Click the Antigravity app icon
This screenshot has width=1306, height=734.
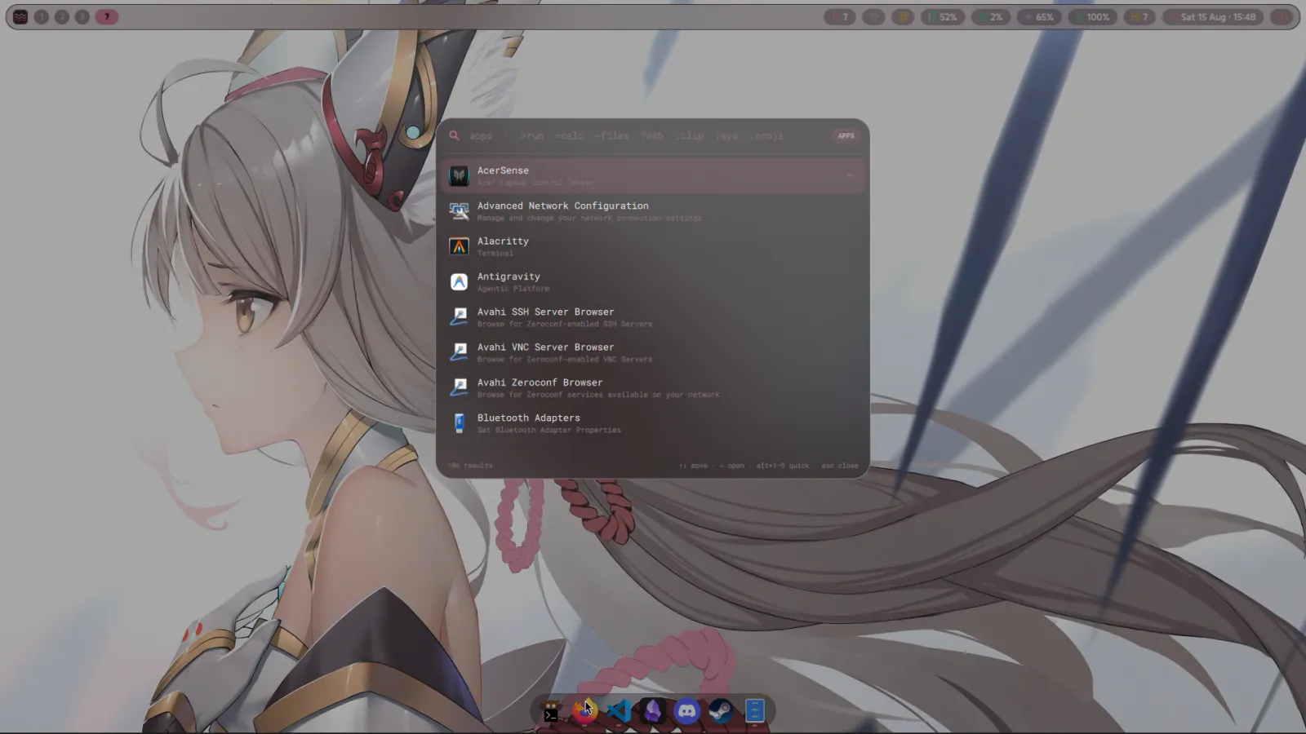click(x=459, y=281)
